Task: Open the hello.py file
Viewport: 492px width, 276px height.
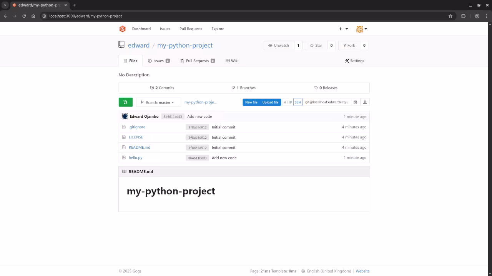Action: click(135, 157)
